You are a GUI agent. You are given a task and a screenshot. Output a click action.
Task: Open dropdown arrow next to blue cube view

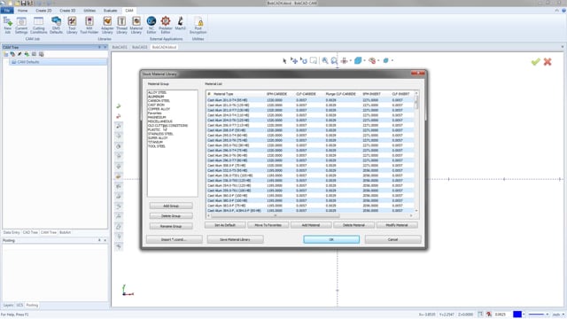pos(364,60)
